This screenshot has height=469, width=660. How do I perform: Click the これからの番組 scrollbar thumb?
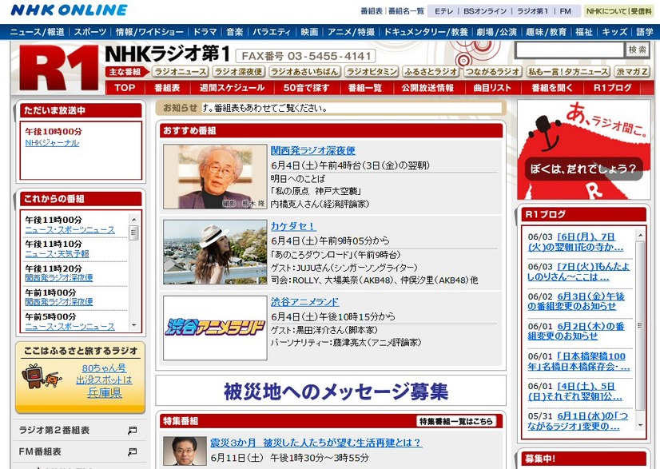[134, 233]
